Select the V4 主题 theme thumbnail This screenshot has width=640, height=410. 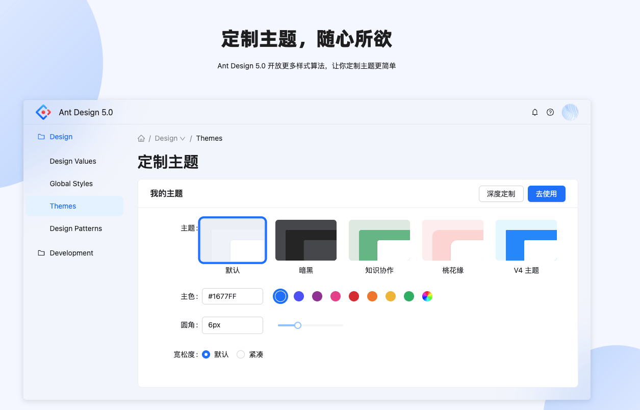click(526, 240)
